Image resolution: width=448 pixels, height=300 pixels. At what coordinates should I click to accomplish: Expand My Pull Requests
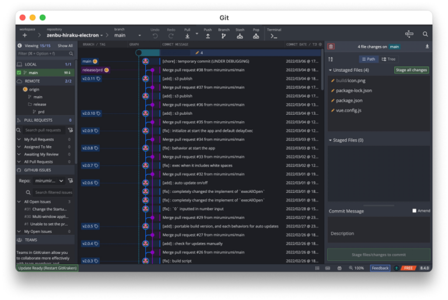[19, 139]
